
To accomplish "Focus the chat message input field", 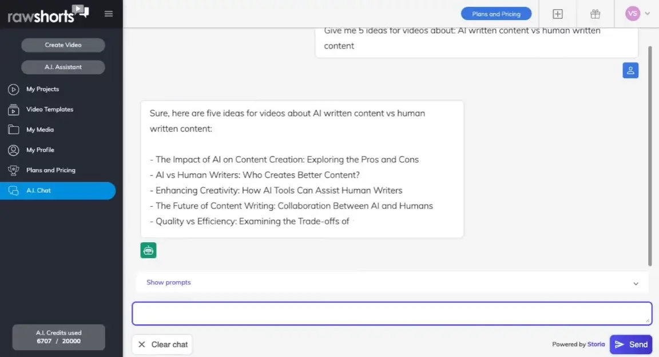I will pos(392,314).
